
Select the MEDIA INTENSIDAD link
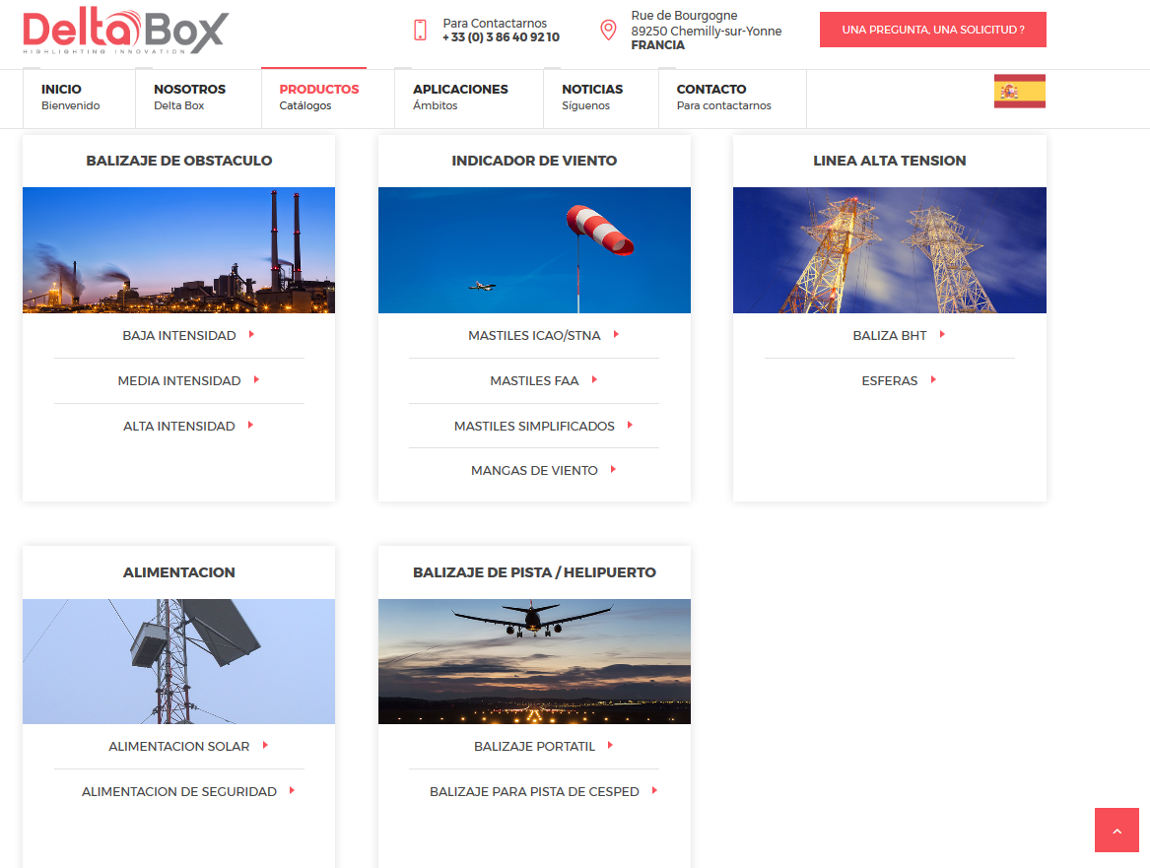(179, 380)
